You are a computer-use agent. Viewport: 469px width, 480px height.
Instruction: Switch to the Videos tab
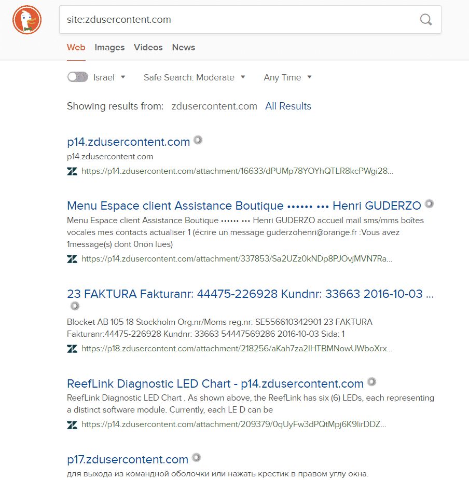pyautogui.click(x=148, y=47)
